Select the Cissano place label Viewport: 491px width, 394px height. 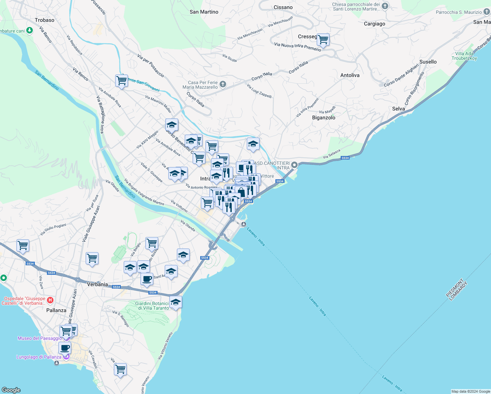(283, 7)
